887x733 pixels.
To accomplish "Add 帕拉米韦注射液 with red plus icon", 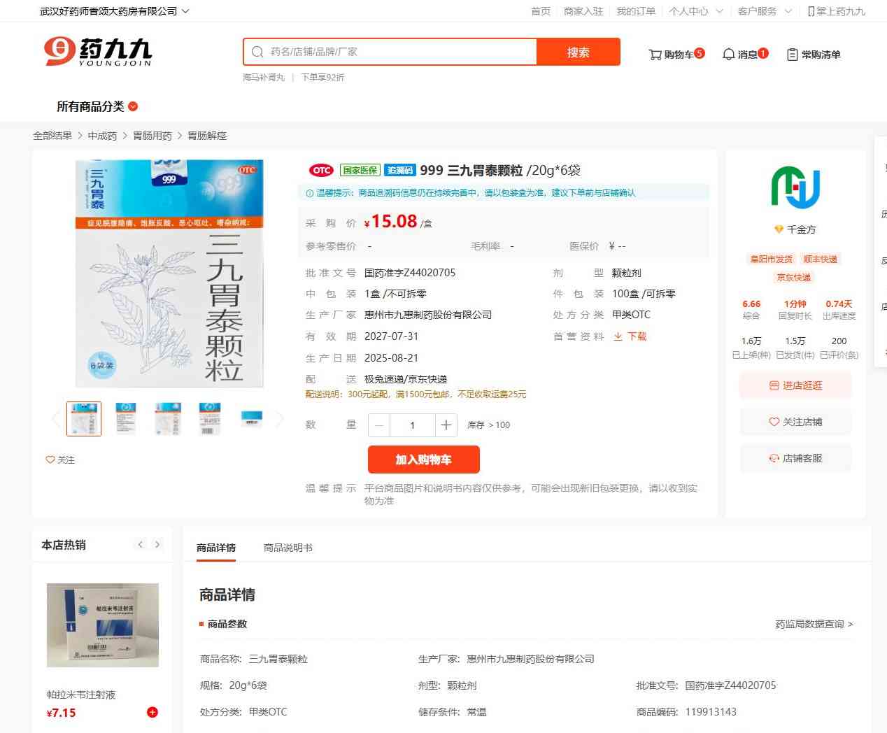I will pyautogui.click(x=152, y=712).
